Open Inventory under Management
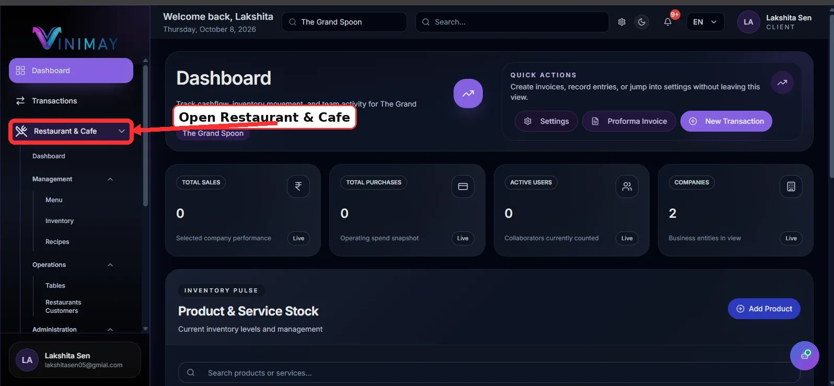 pyautogui.click(x=60, y=221)
